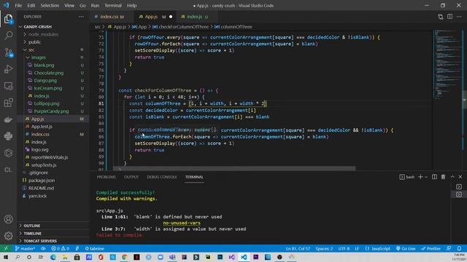Maximize the terminal panel with up chevron
Image resolution: width=467 pixels, height=262 pixels.
click(452, 177)
